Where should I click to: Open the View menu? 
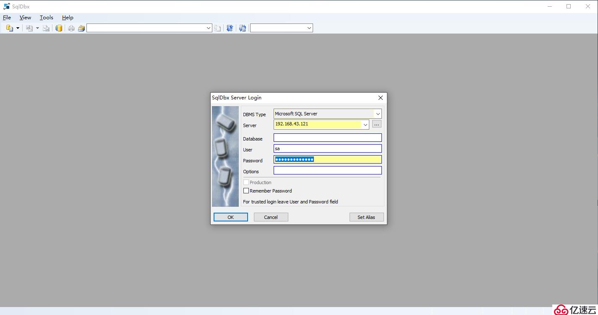pyautogui.click(x=25, y=18)
